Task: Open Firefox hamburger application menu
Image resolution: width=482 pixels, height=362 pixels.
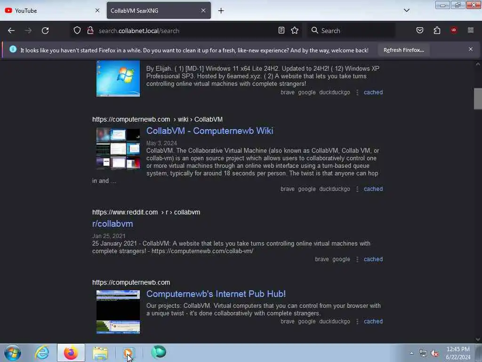Action: pyautogui.click(x=471, y=30)
